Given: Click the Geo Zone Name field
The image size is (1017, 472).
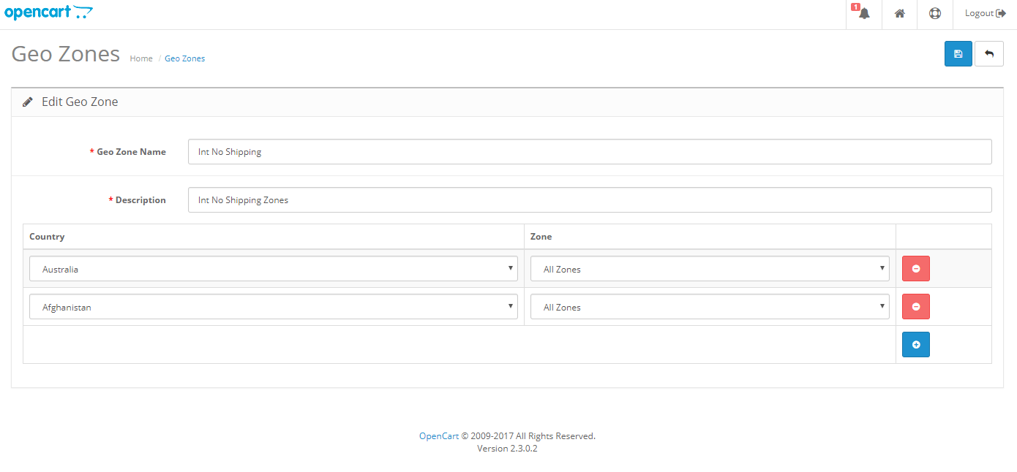Looking at the screenshot, I should pos(590,151).
